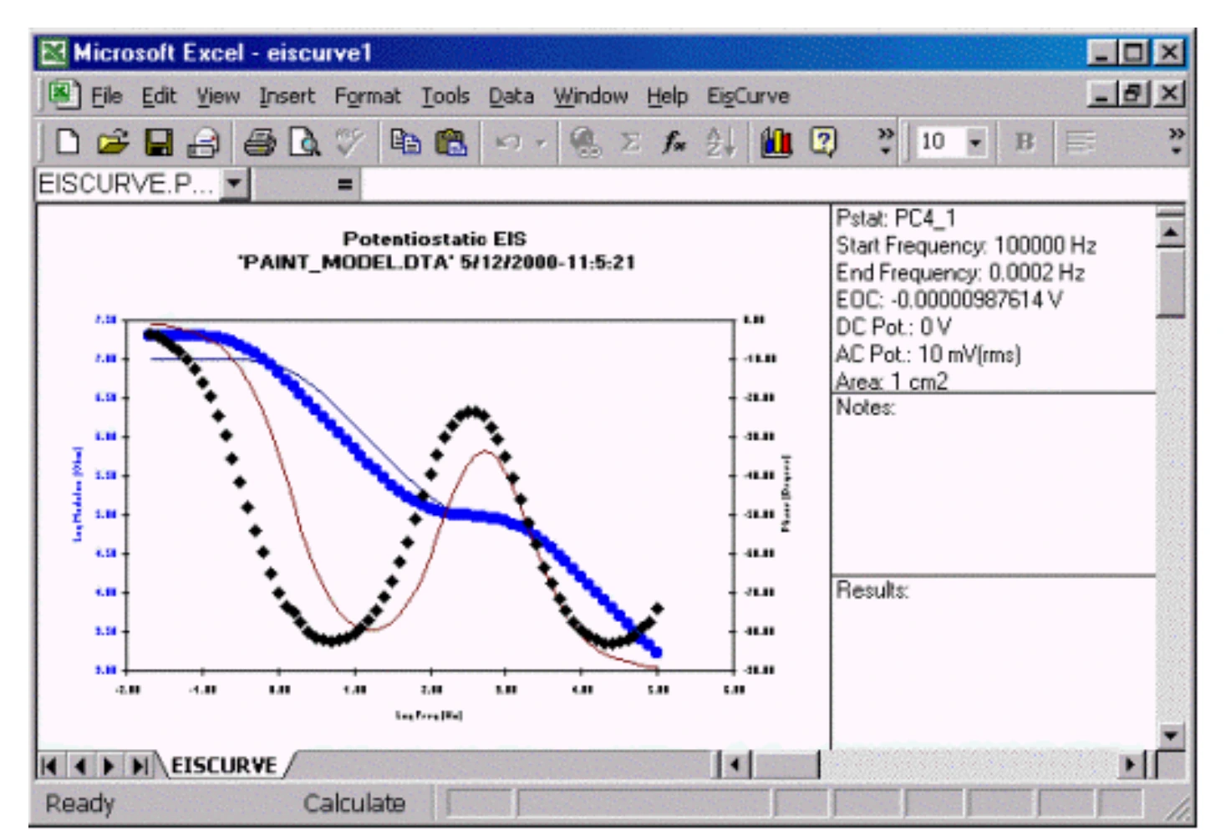Run the Spelling check icon
1226x830 pixels.
coord(350,142)
